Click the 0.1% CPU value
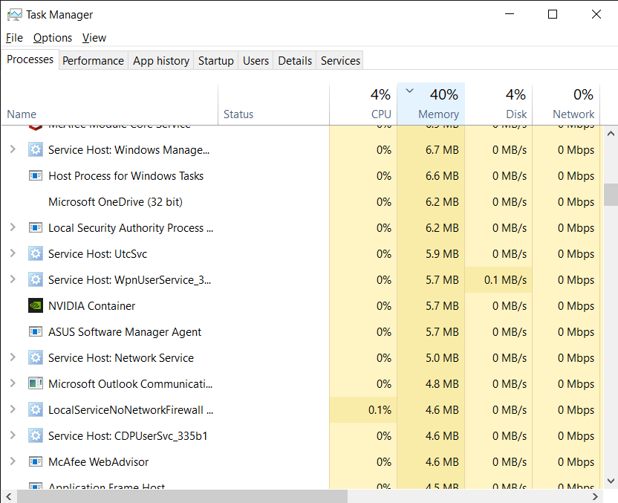618x503 pixels. tap(380, 410)
